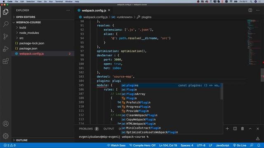The width and height of the screenshot is (264, 148).
Task: Switch to the OUTPUT panel tab
Action: [109, 129]
